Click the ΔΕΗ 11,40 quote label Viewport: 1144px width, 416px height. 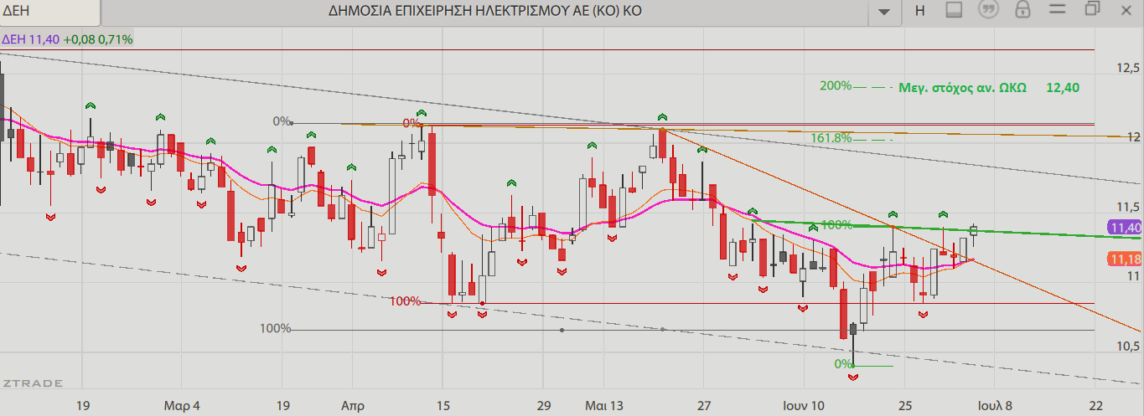29,39
